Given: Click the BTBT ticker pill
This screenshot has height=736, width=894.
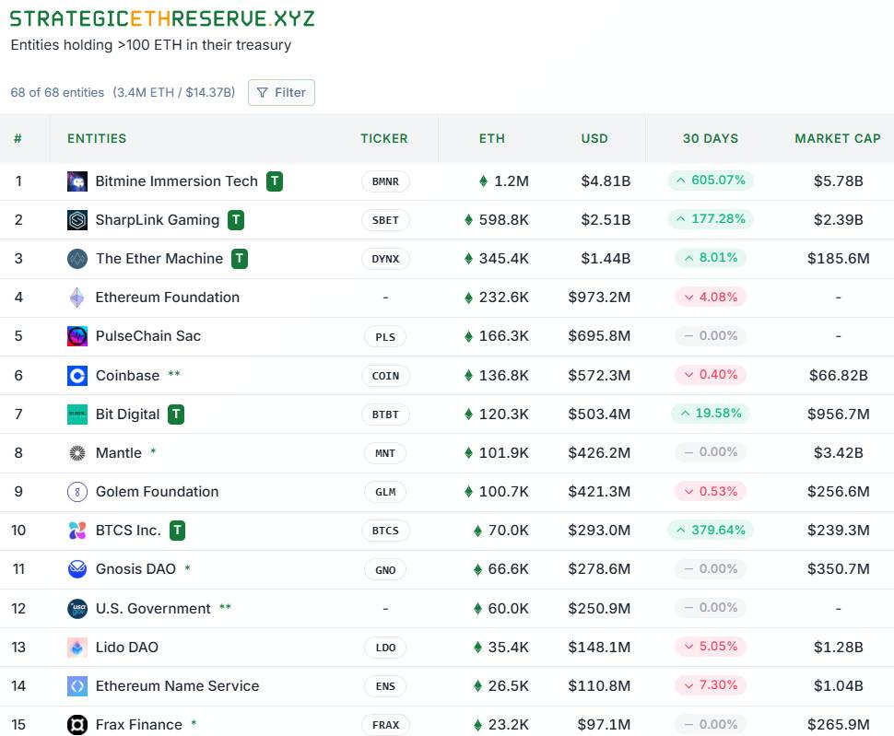Looking at the screenshot, I should coord(385,415).
